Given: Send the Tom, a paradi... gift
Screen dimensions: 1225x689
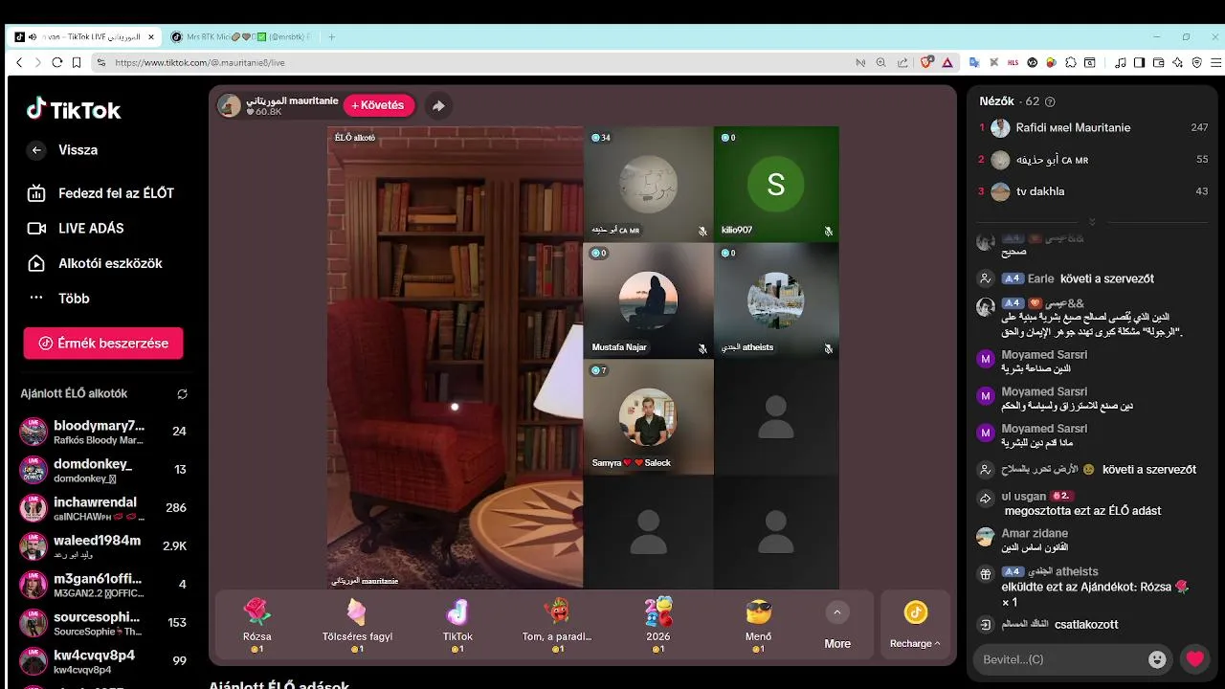Looking at the screenshot, I should pos(557,624).
